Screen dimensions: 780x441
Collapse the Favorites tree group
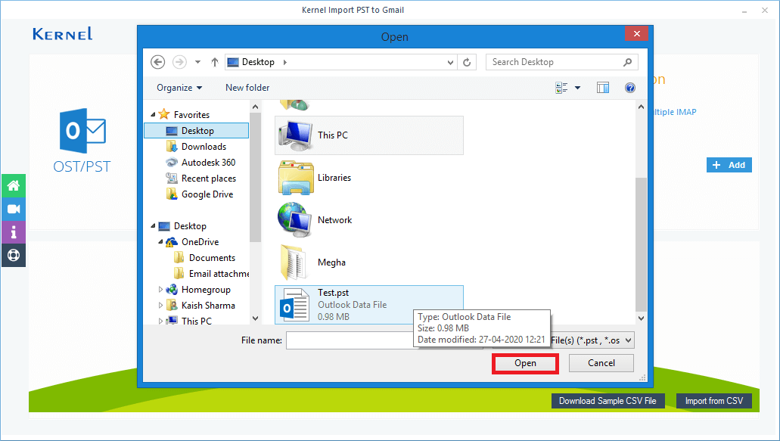click(153, 115)
